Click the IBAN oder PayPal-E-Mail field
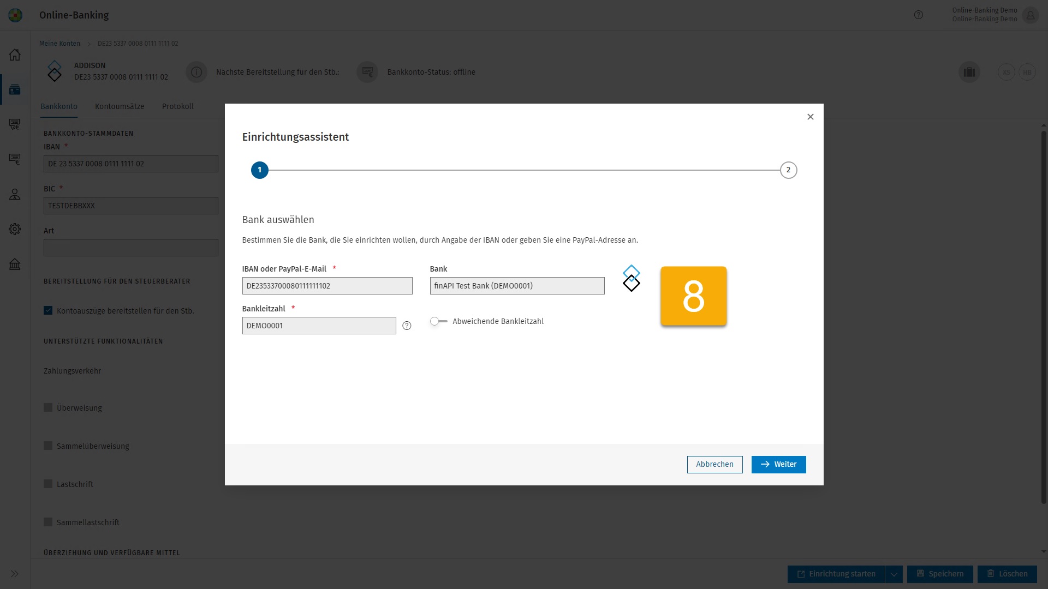 (x=327, y=286)
